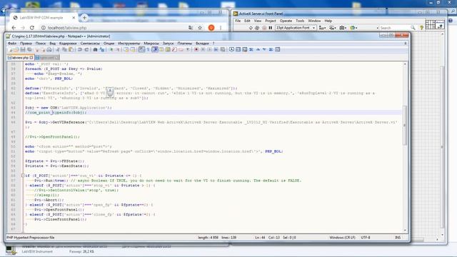This screenshot has width=457, height=257.
Task: Switch to labview.php editor tab
Action: tap(21, 58)
